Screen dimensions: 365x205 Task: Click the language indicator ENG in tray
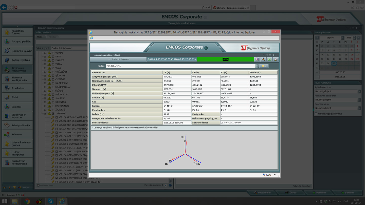345,201
